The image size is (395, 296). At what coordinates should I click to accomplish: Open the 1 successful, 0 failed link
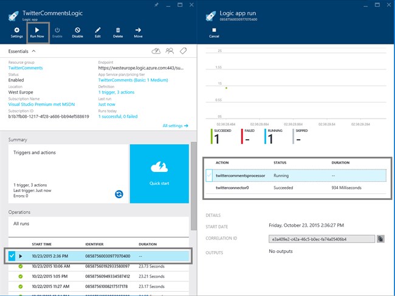pos(118,116)
